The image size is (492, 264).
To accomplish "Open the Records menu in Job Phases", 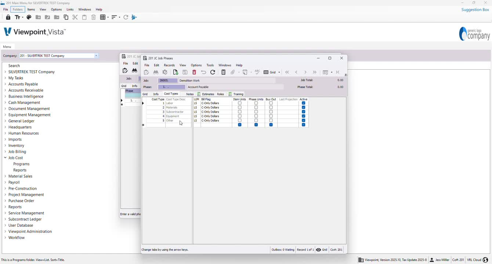I will tap(169, 65).
